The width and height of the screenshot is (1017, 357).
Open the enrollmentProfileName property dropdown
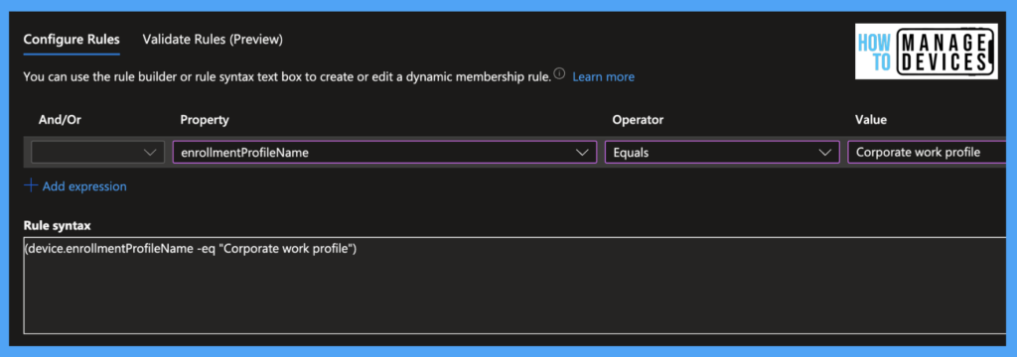(x=384, y=153)
